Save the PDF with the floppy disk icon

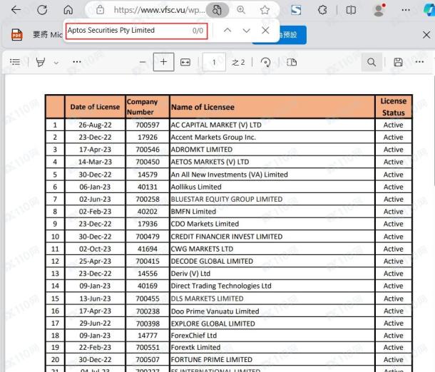click(x=398, y=62)
